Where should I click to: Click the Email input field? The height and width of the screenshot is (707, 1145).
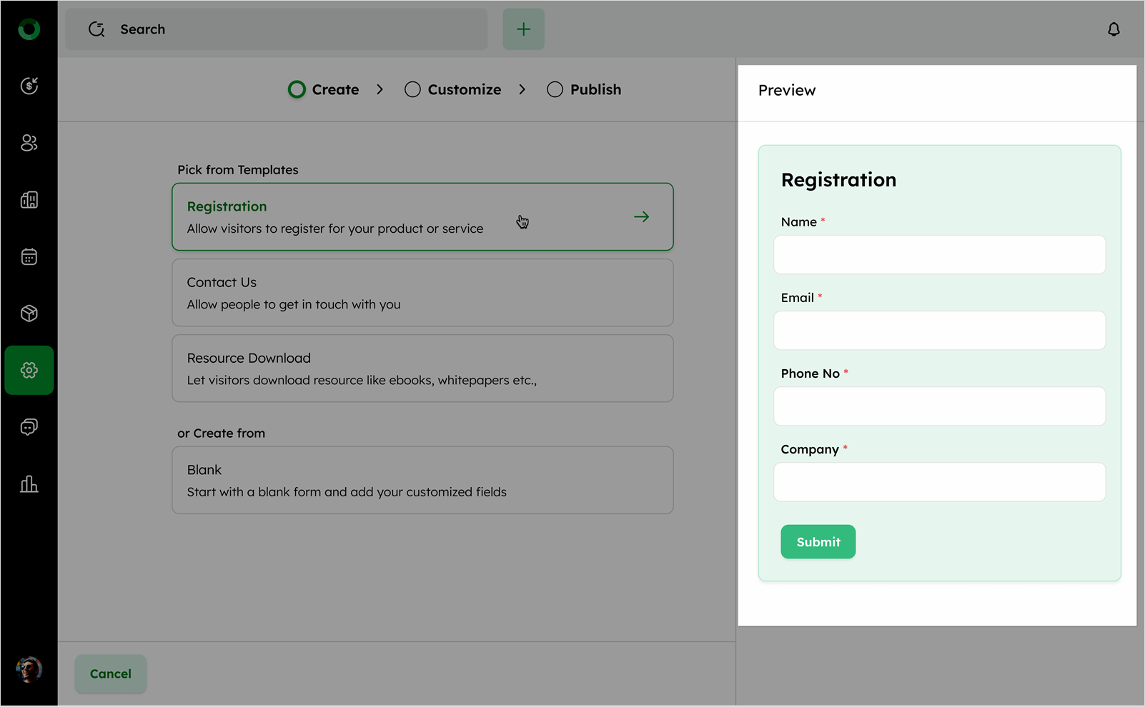939,331
